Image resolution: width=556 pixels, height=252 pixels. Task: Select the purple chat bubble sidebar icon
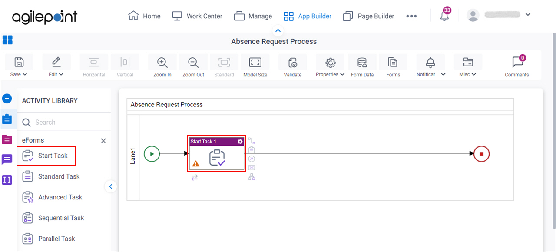point(7,159)
